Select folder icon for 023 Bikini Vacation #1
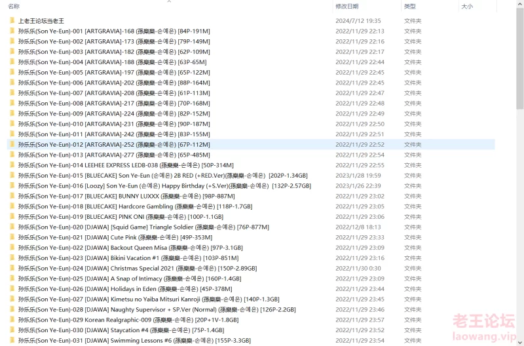This screenshot has height=346, width=524. pyautogui.click(x=12, y=258)
